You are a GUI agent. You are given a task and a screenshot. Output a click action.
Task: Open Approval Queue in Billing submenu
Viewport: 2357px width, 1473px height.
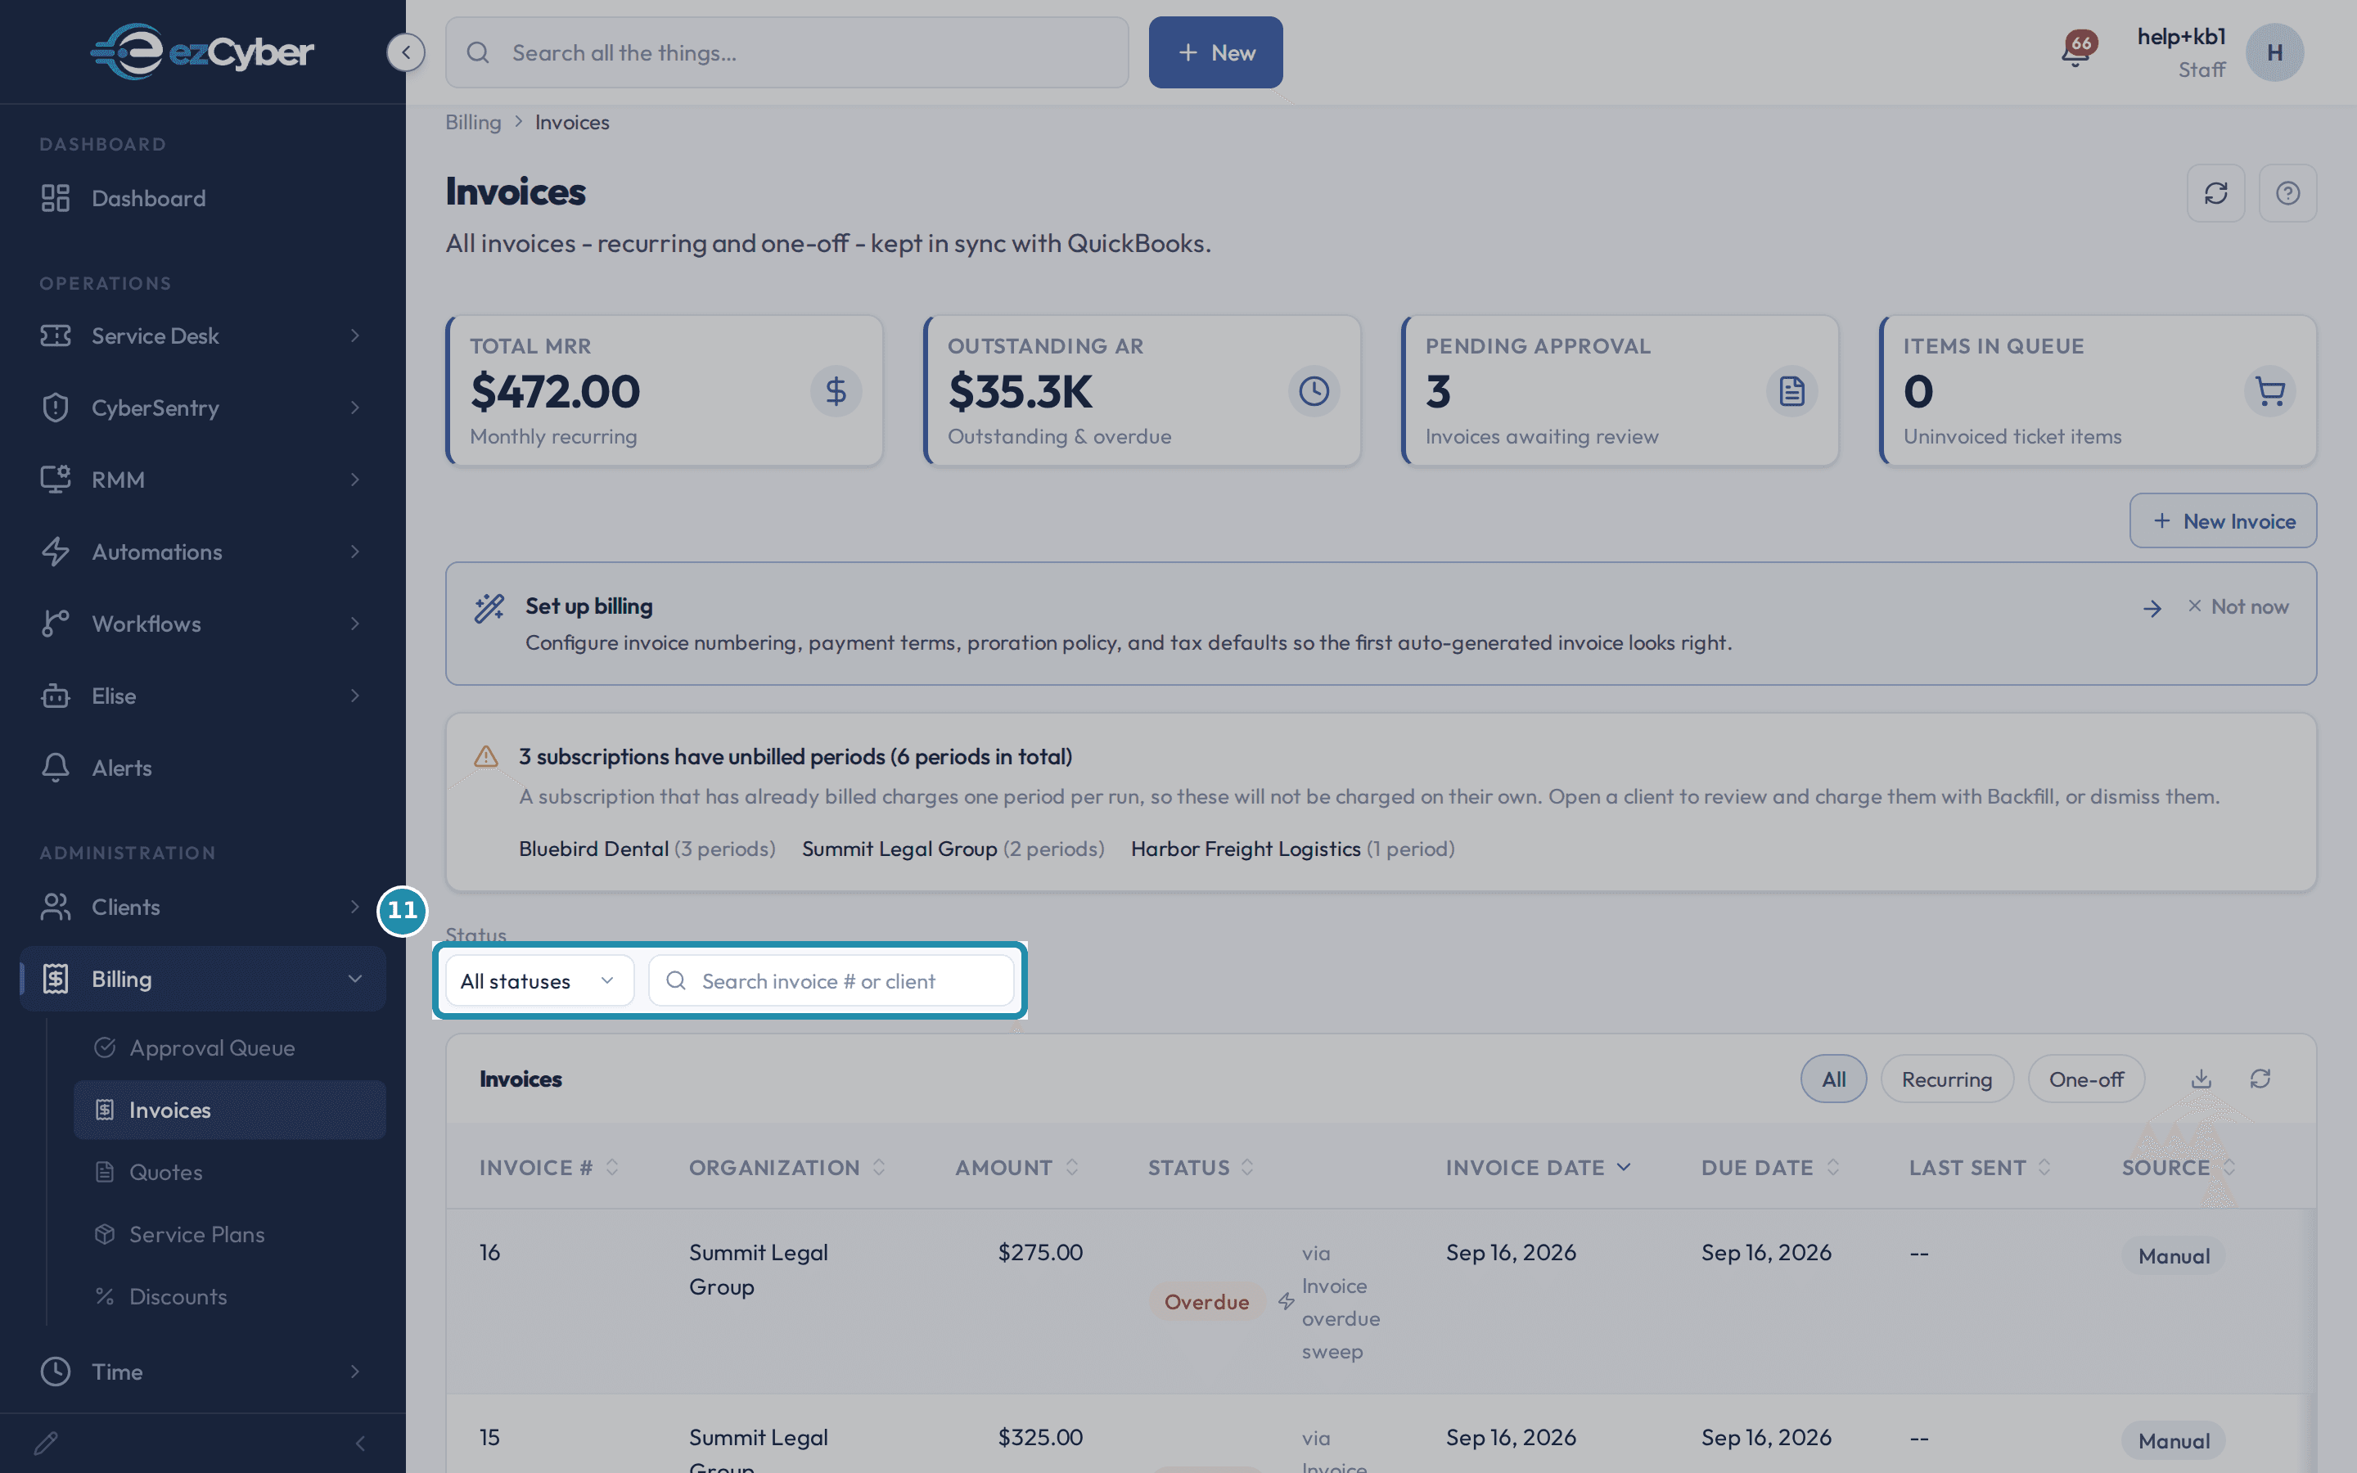[x=230, y=1048]
